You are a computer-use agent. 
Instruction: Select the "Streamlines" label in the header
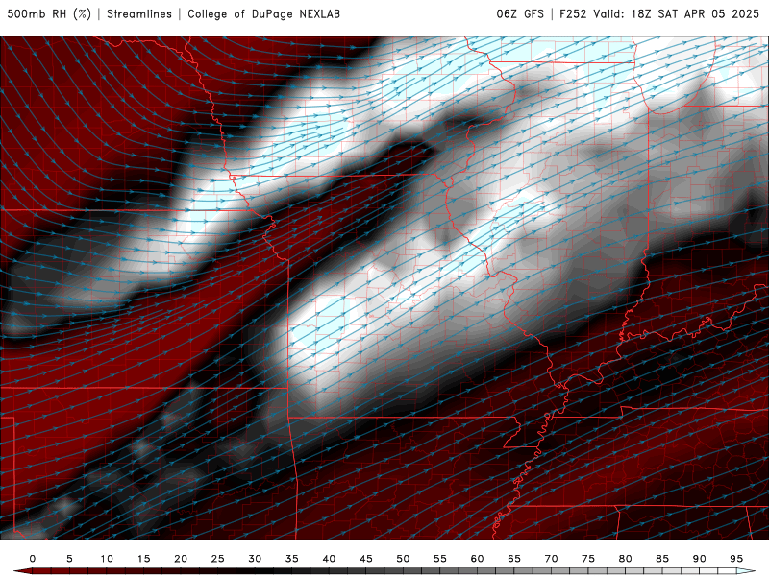pyautogui.click(x=139, y=14)
